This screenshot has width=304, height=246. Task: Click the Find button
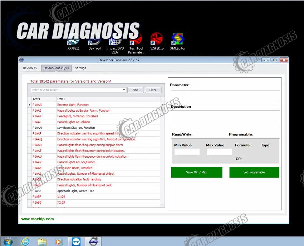coord(135,90)
